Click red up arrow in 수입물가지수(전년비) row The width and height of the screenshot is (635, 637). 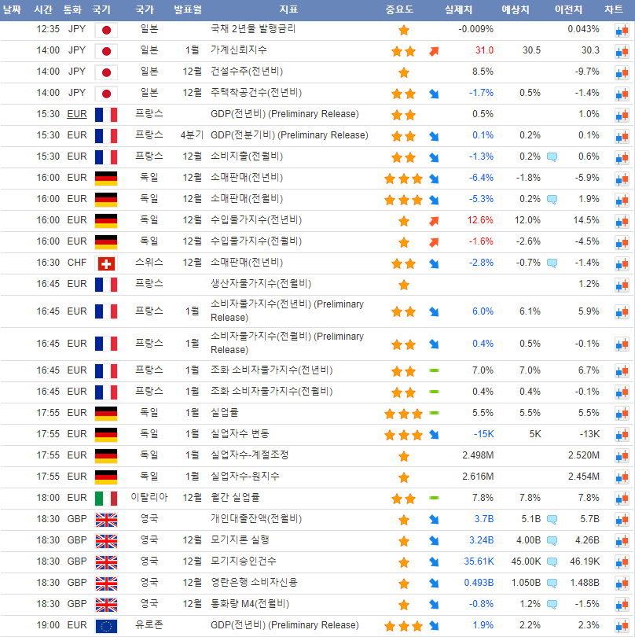pos(434,221)
